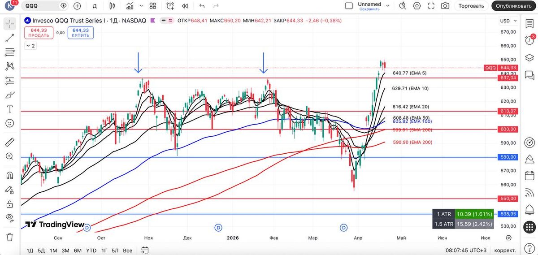
Task: Select the text annotation tool
Action: coord(9,109)
